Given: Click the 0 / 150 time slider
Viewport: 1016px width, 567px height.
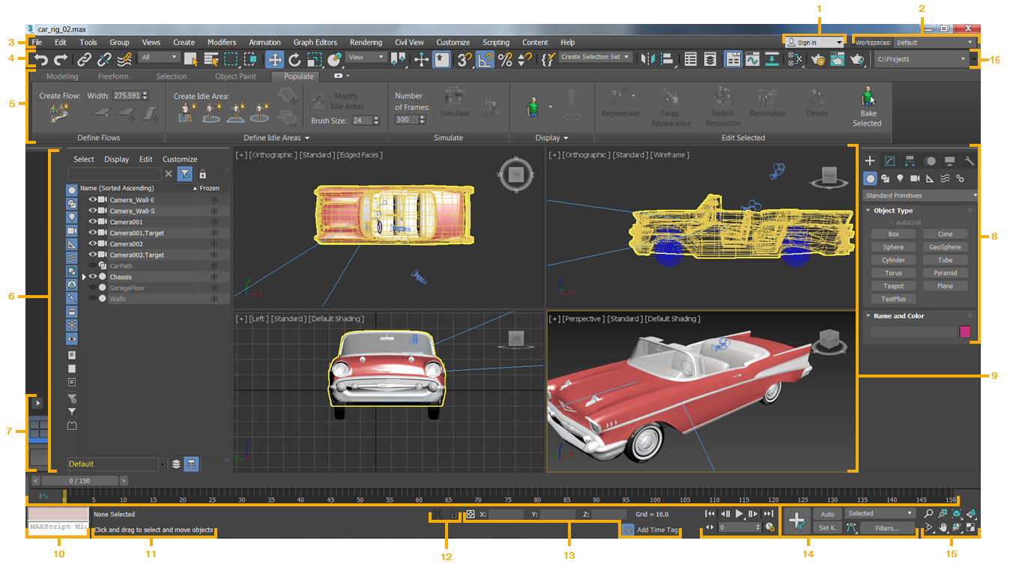Looking at the screenshot, I should pyautogui.click(x=79, y=481).
